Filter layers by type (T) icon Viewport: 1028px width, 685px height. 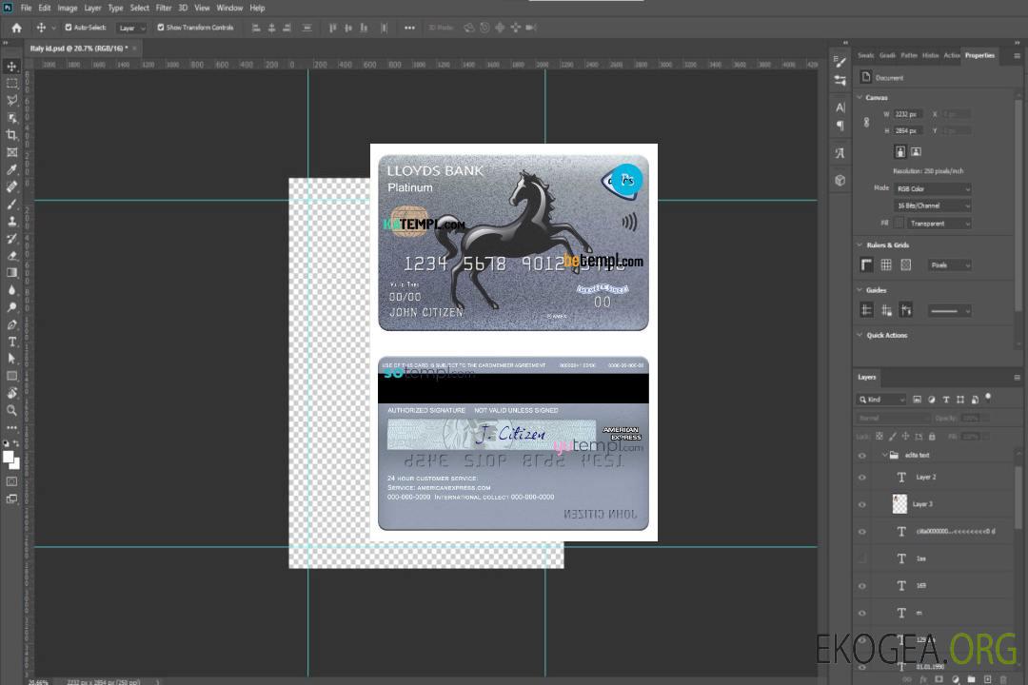946,400
